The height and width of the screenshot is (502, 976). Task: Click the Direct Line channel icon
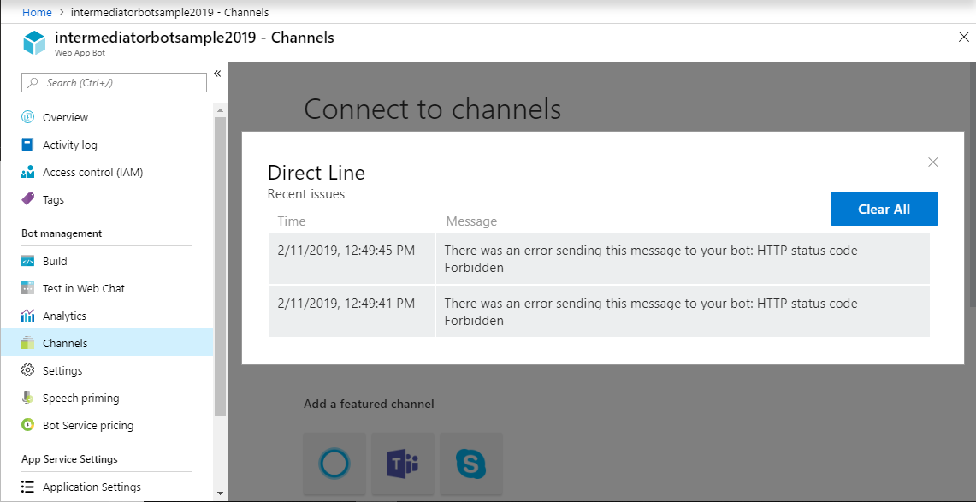tap(334, 464)
